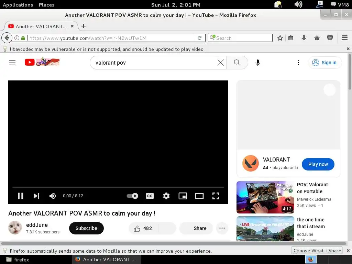This screenshot has height=264, width=352.
Task: Open the Firefox hamburger menu
Action: [345, 38]
